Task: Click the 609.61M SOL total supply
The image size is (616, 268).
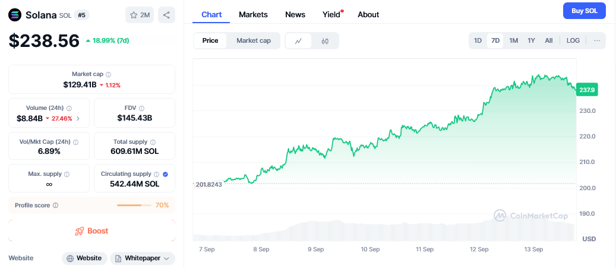Action: click(135, 152)
